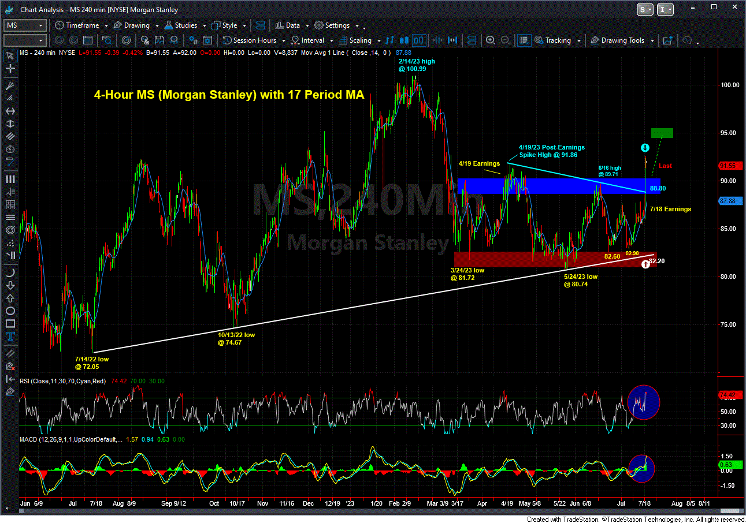Viewport: 746px width, 523px height.
Task: Select the three vertical lines drawing tool
Action: [9, 178]
